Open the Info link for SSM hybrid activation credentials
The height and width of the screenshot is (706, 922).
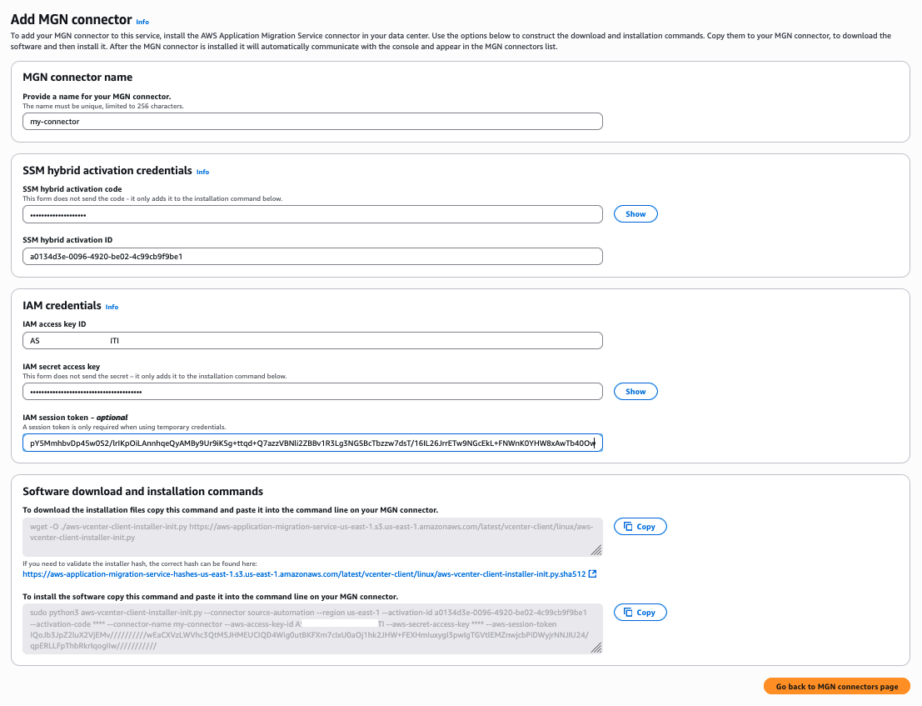click(203, 172)
